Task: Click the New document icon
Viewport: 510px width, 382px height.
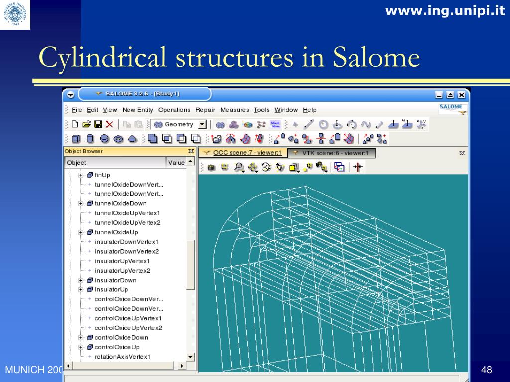Action: [x=75, y=124]
